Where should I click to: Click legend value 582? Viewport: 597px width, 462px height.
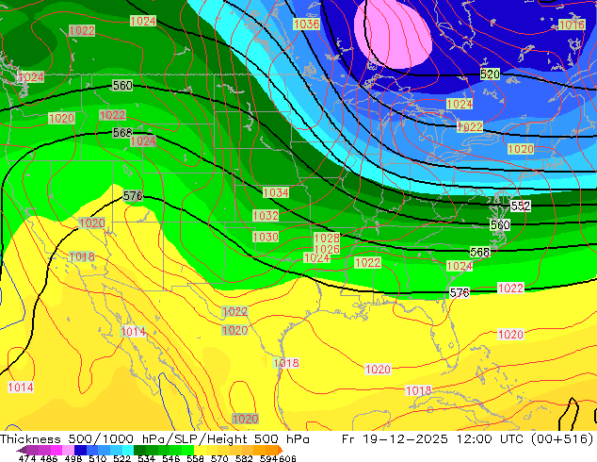(244, 458)
